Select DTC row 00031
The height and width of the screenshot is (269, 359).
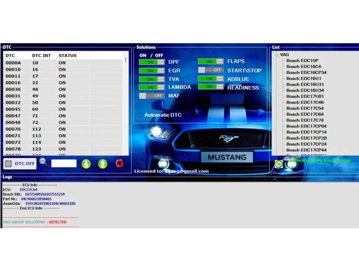[x=63, y=96]
